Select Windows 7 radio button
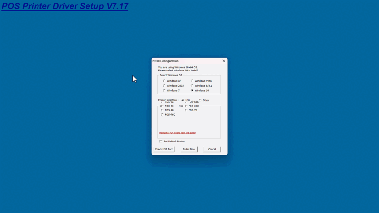 (x=164, y=91)
